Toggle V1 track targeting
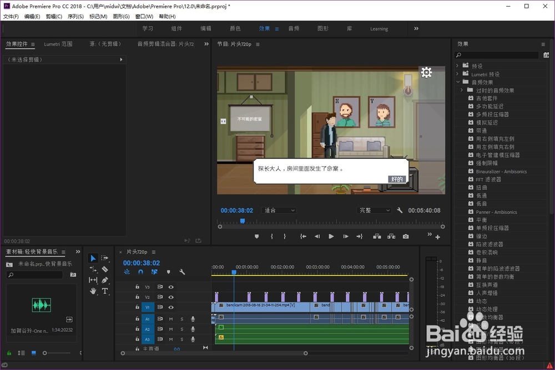This screenshot has width=555, height=370. coord(148,307)
